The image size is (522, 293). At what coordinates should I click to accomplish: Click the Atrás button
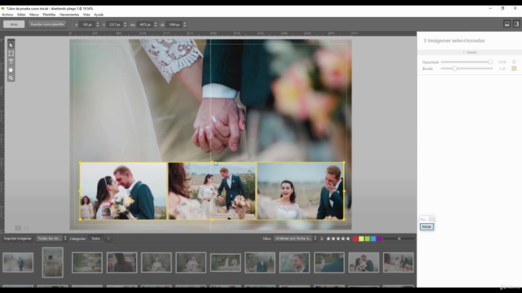click(14, 24)
